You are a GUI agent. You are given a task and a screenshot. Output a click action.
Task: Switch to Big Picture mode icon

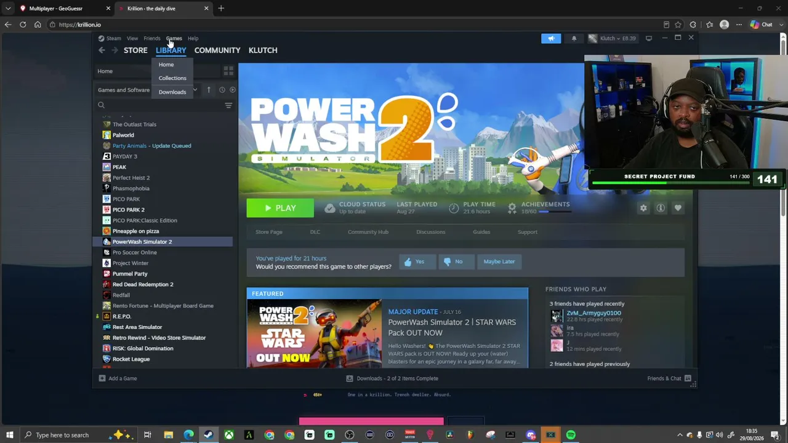(649, 38)
